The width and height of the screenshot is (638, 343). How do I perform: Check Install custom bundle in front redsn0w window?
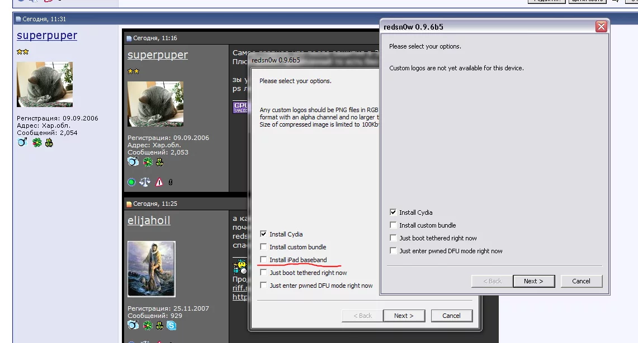pos(393,225)
